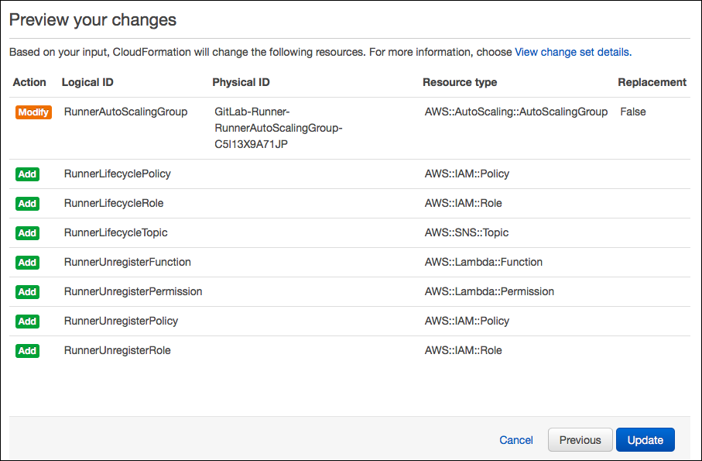
Task: Click Add badge beside RunnerUnregisterPolicy
Action: 27,322
